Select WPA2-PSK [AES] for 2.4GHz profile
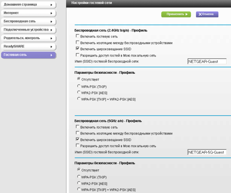This screenshot has height=193, width=231. 79,92
